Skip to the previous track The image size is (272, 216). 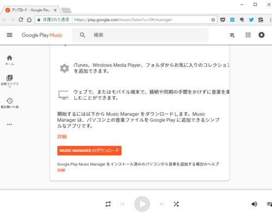coord(122,204)
